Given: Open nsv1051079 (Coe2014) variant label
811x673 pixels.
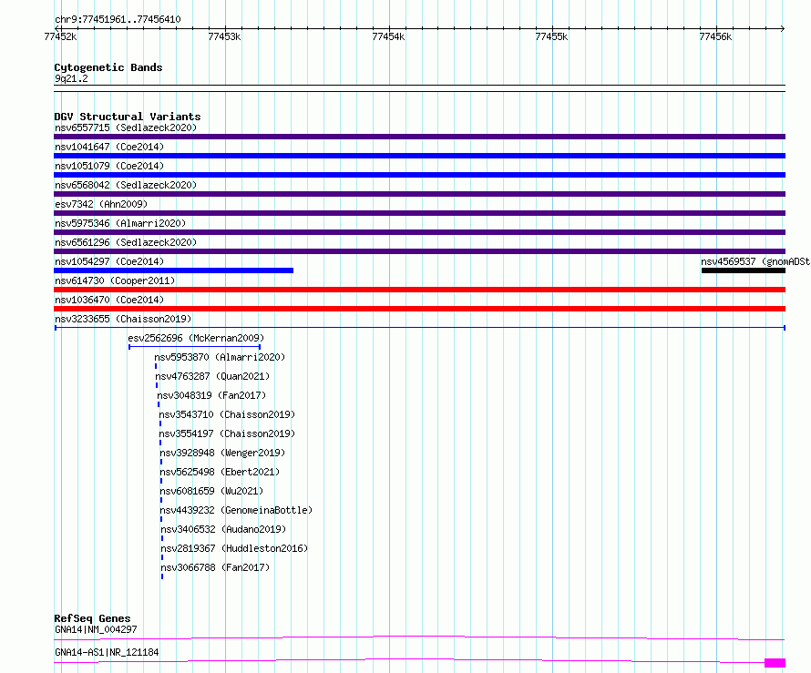Looking at the screenshot, I should pyautogui.click(x=109, y=166).
